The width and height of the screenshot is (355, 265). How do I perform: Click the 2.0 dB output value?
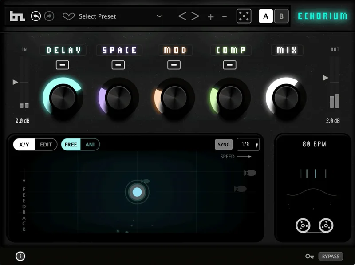(333, 121)
